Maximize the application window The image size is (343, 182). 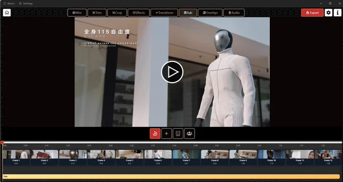330,4
